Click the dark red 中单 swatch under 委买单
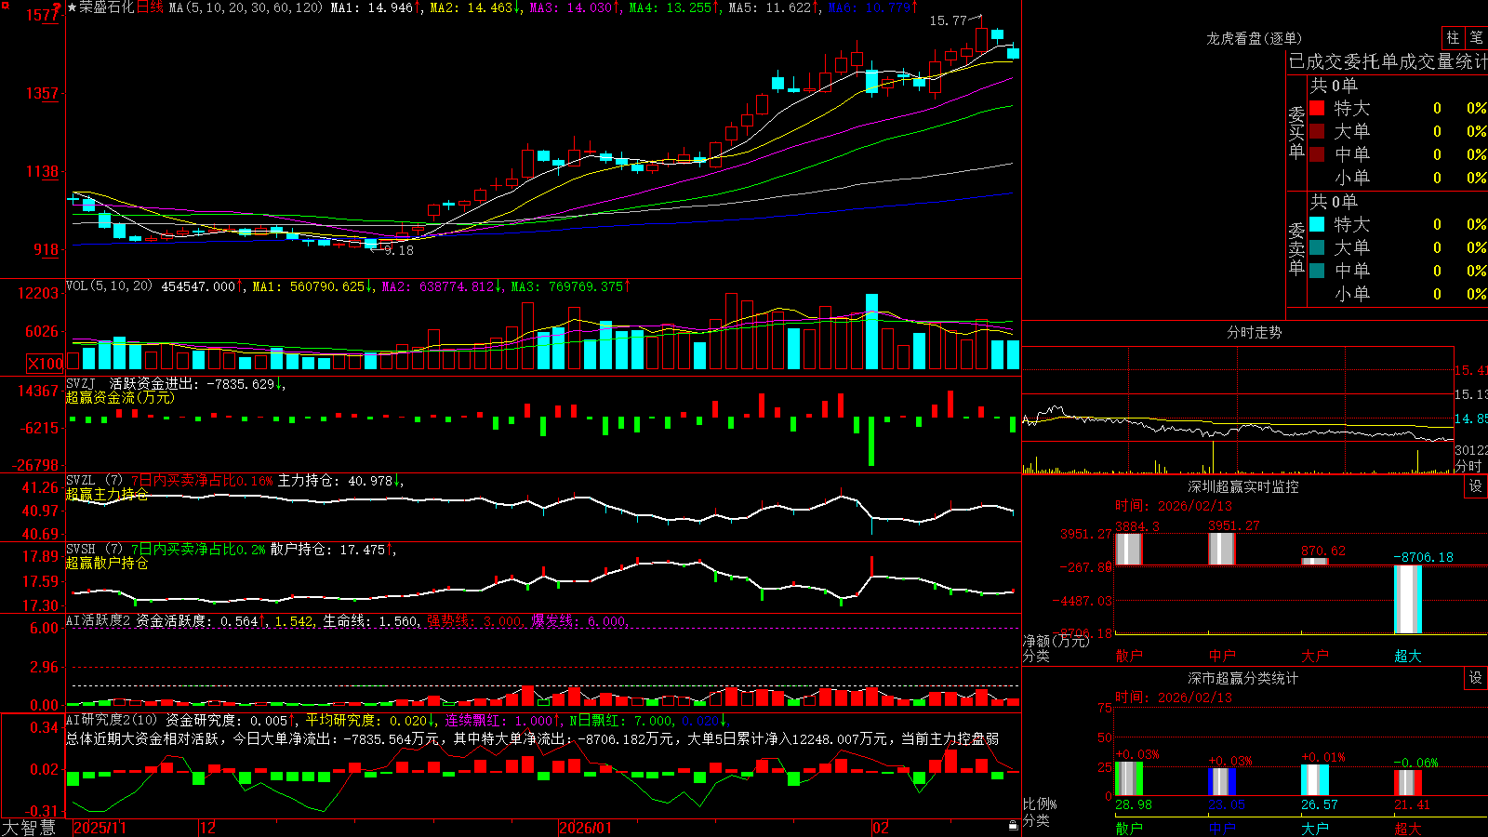 [x=1317, y=154]
